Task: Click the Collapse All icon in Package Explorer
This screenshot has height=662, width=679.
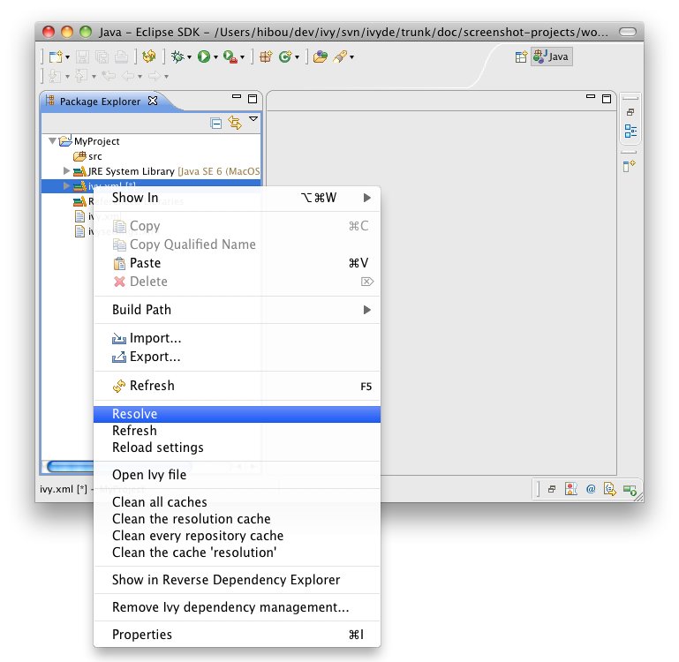Action: [x=216, y=124]
